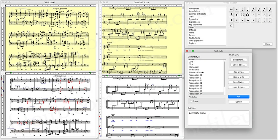Pick the single augmentation dot symbol
Viewport: 278px width, 140px height.
pyautogui.click(x=253, y=15)
